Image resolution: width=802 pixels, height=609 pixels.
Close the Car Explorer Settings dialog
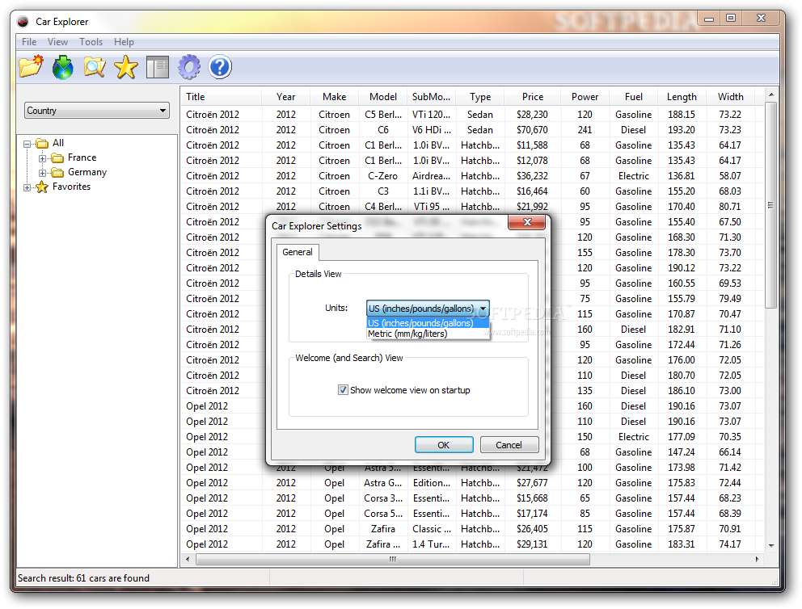tap(527, 222)
